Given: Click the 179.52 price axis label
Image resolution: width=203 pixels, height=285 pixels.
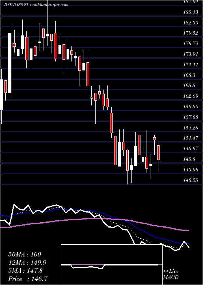Looking at the screenshot, I should (x=190, y=33).
